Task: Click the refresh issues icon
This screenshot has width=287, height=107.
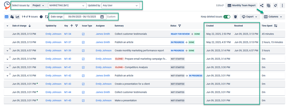Action: [x=47, y=17]
